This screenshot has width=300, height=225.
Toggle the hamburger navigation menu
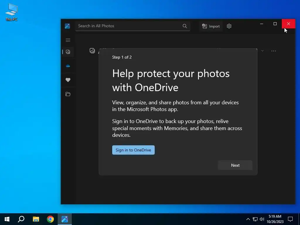click(x=68, y=40)
